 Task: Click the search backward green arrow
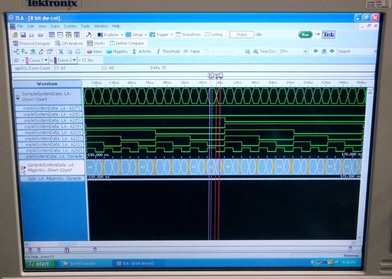coord(316,51)
